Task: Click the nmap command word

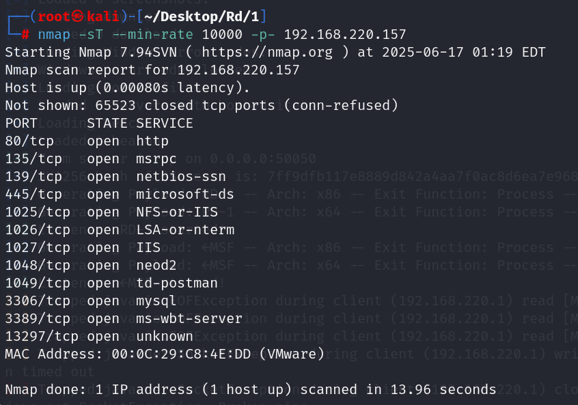Action: click(x=54, y=34)
